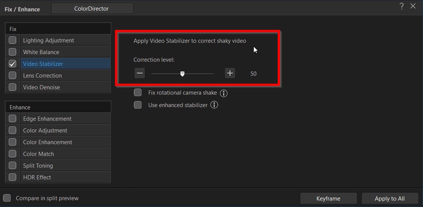The width and height of the screenshot is (423, 207).
Task: Tick Use enhanced stabilizer checkbox
Action: (138, 105)
